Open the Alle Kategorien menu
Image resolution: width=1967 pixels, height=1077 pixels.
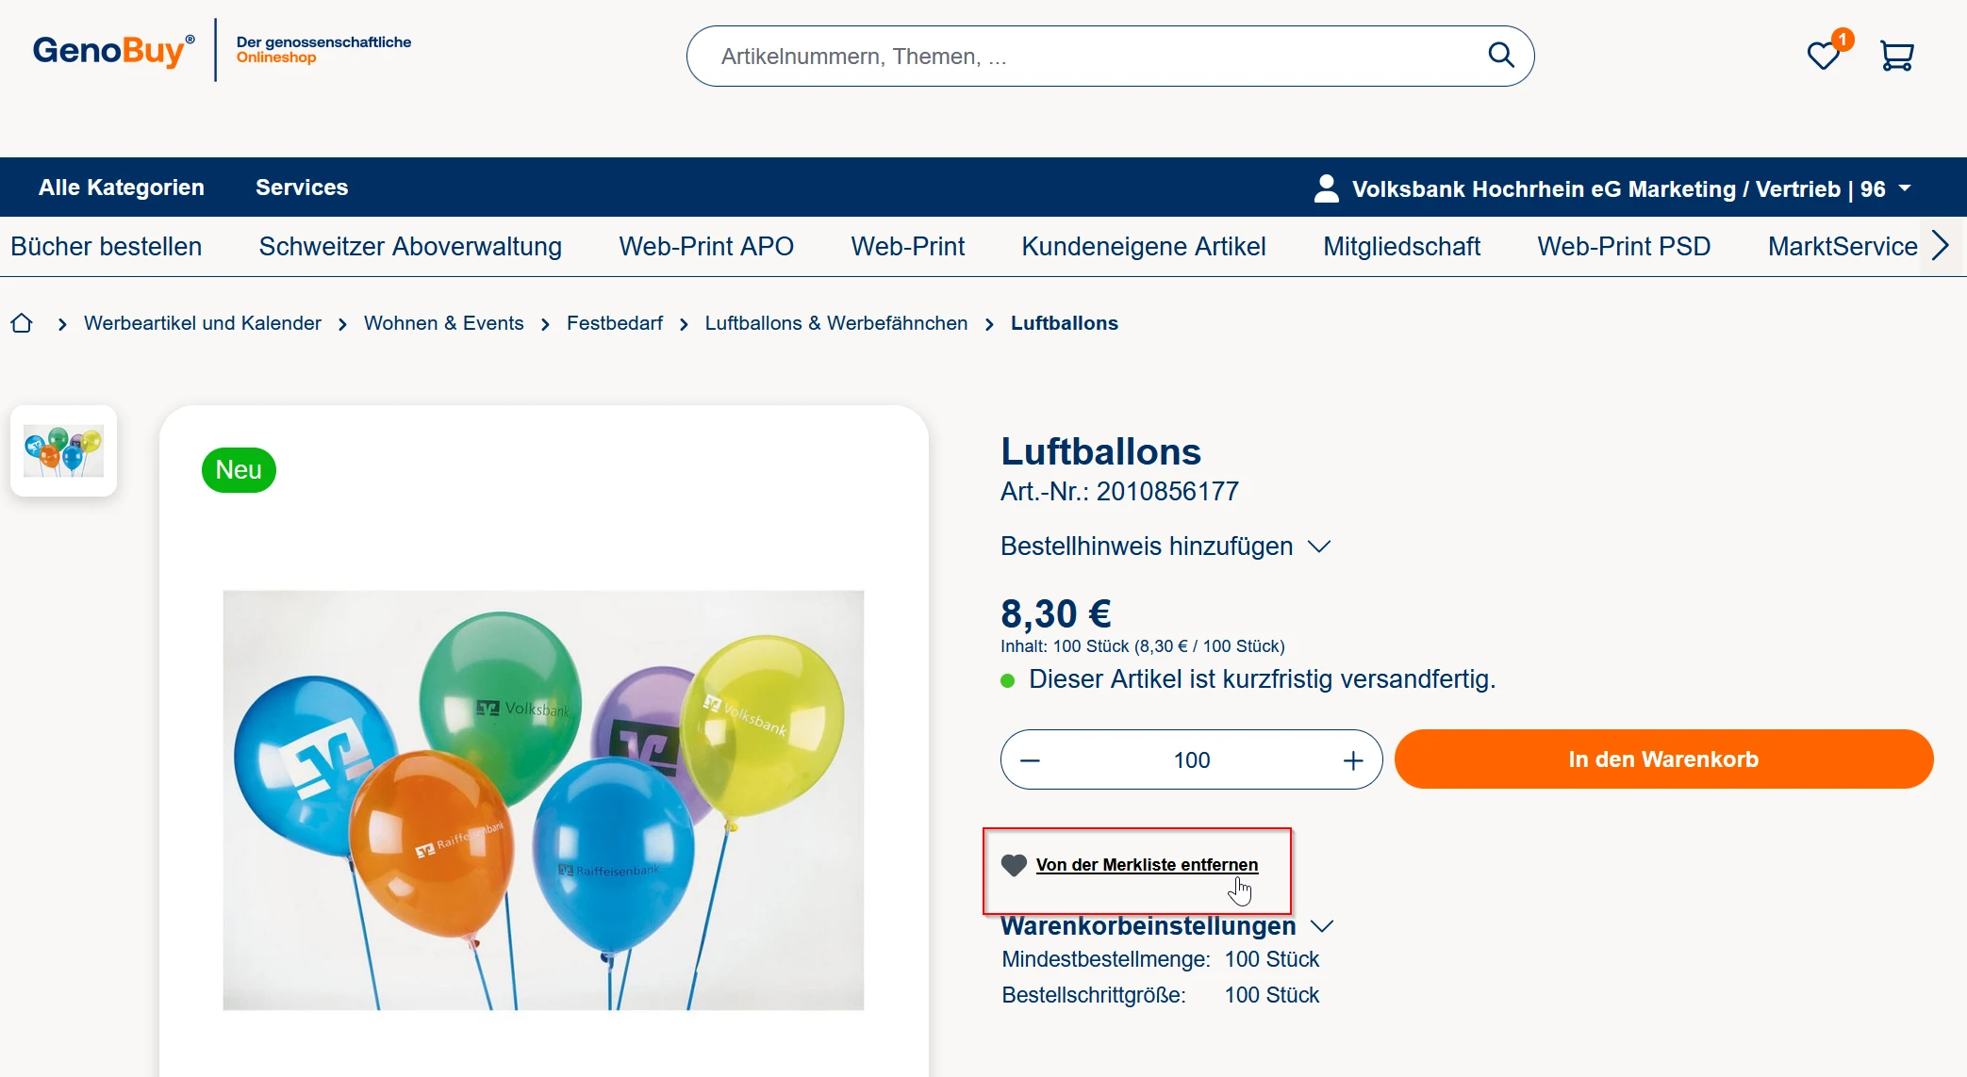click(122, 188)
